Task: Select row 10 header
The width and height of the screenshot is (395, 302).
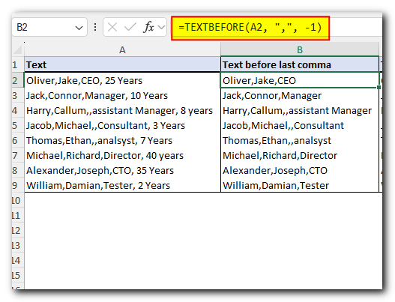Action: point(18,201)
